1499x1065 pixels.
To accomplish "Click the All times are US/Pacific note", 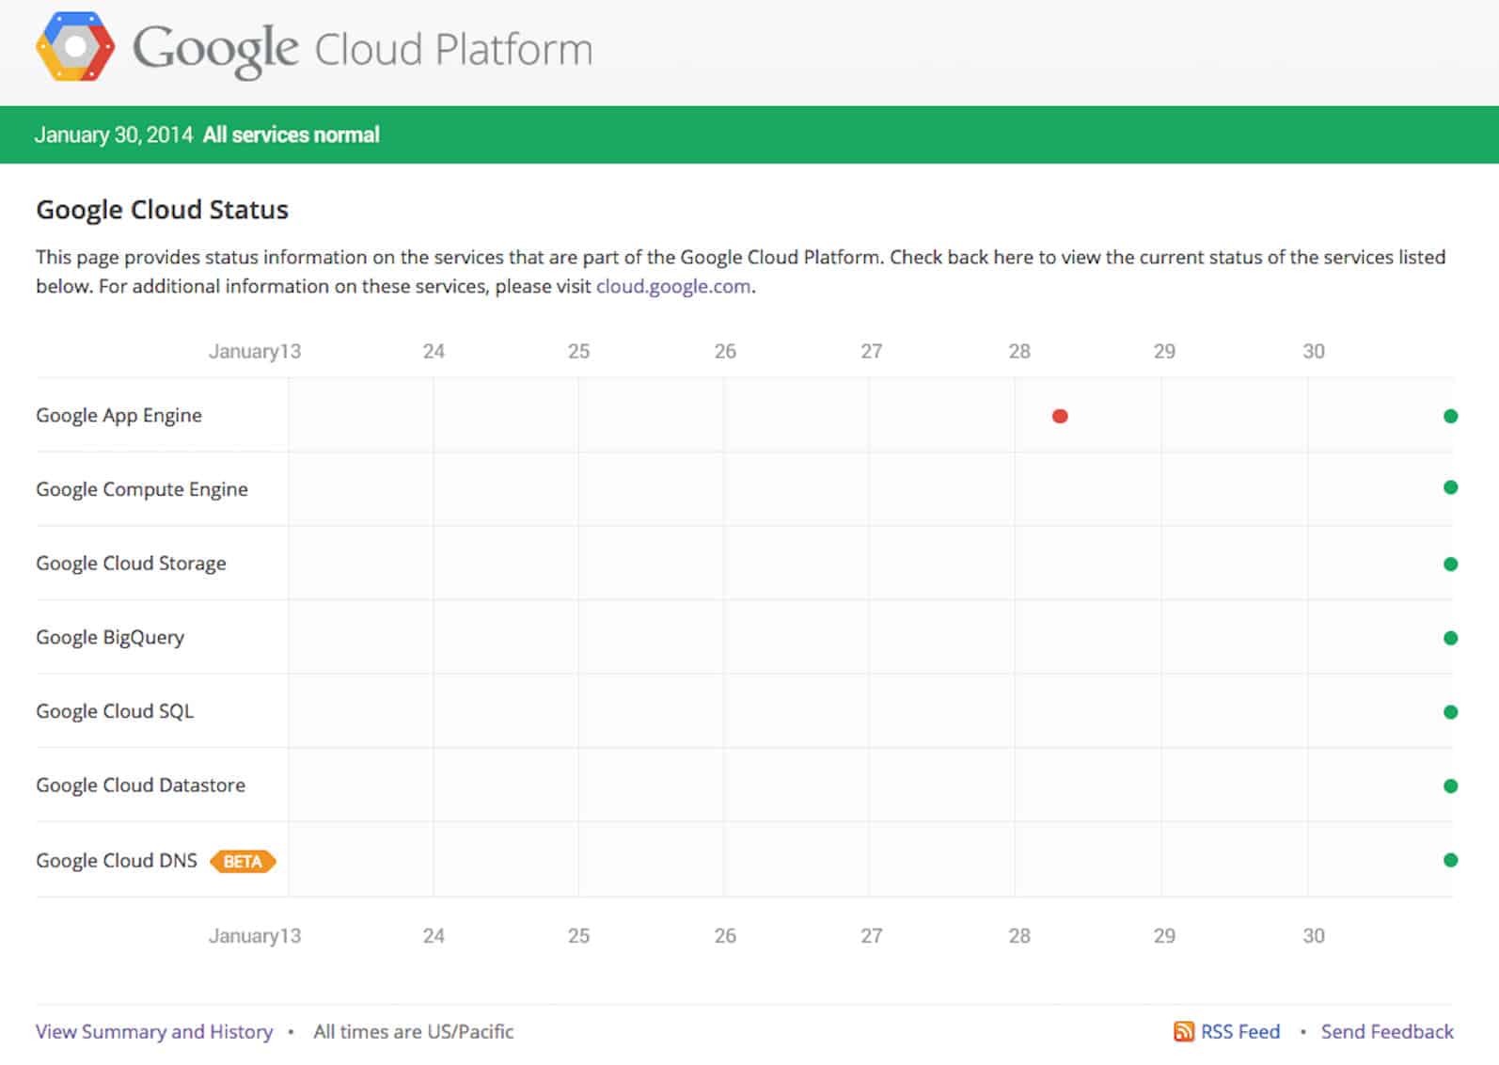I will [414, 1031].
